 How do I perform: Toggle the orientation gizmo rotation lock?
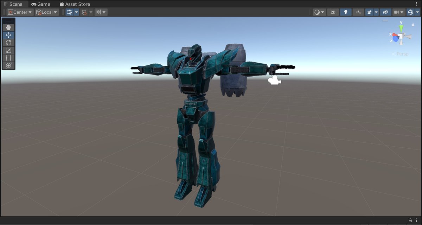tap(413, 25)
